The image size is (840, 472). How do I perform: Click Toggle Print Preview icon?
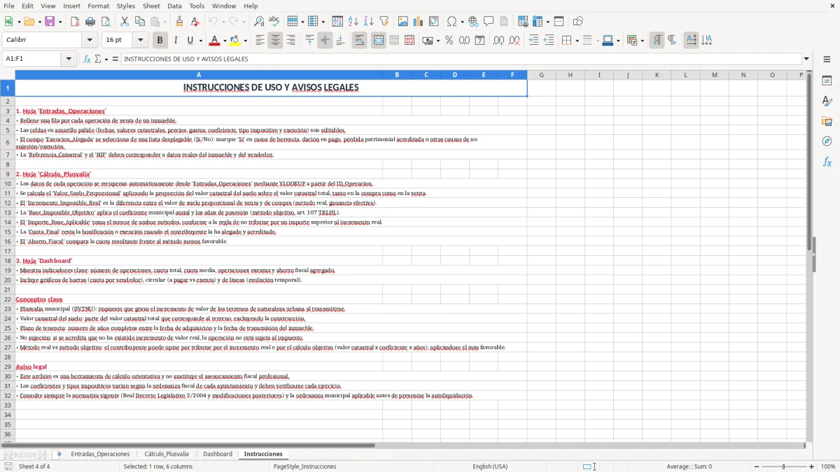[x=106, y=22]
